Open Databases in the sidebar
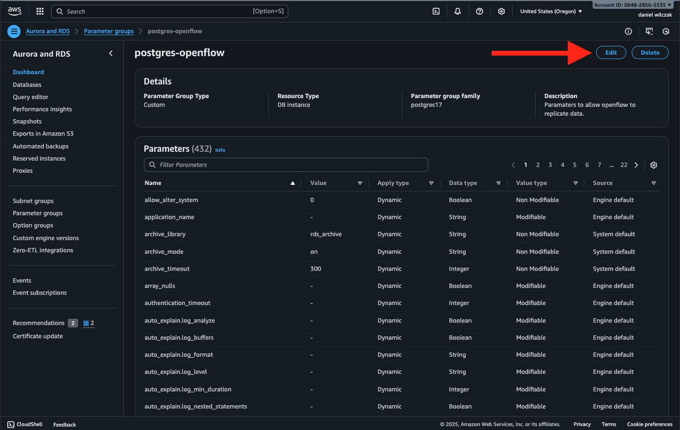Screen dimensions: 680x430 [27, 85]
